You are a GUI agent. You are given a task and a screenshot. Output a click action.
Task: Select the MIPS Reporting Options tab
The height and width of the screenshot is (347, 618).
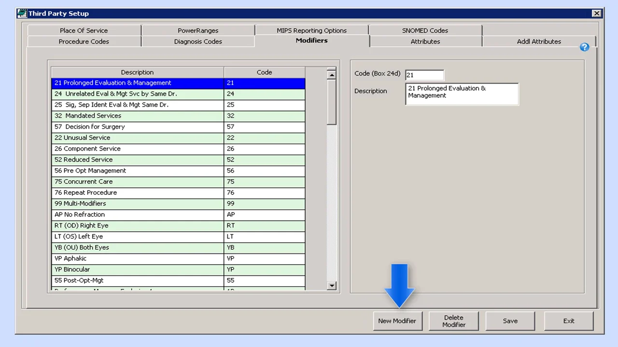coord(311,30)
